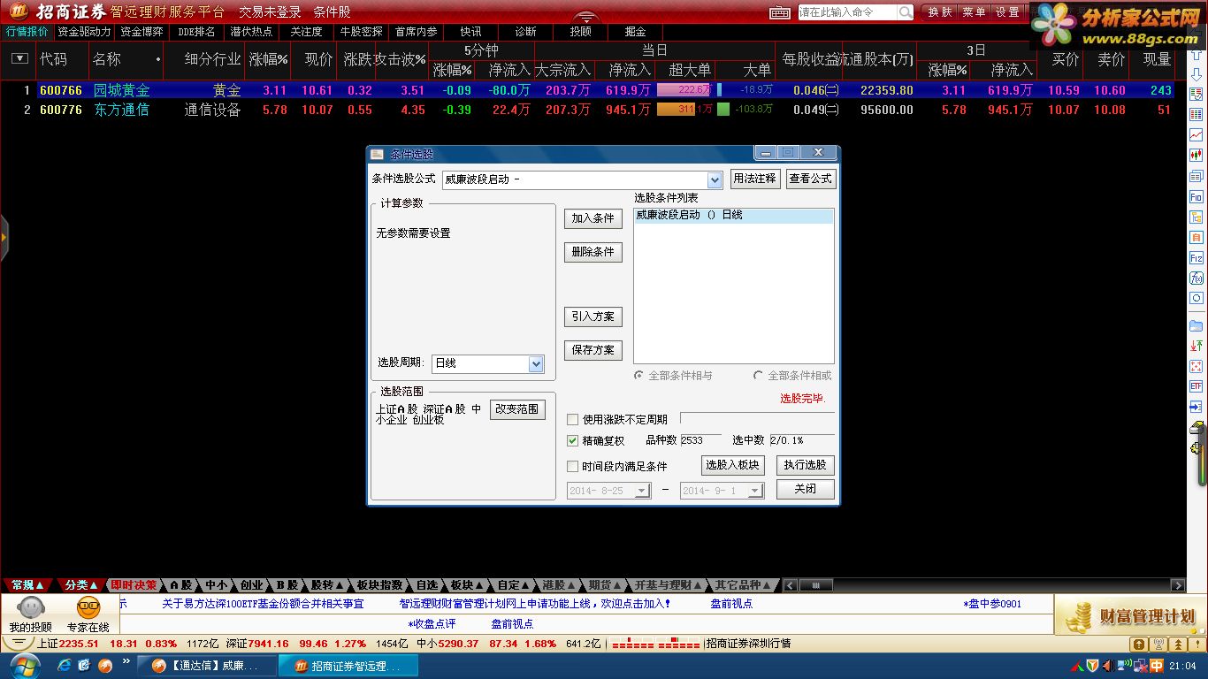Click the red dotted-square sidebar icon

point(1197,366)
